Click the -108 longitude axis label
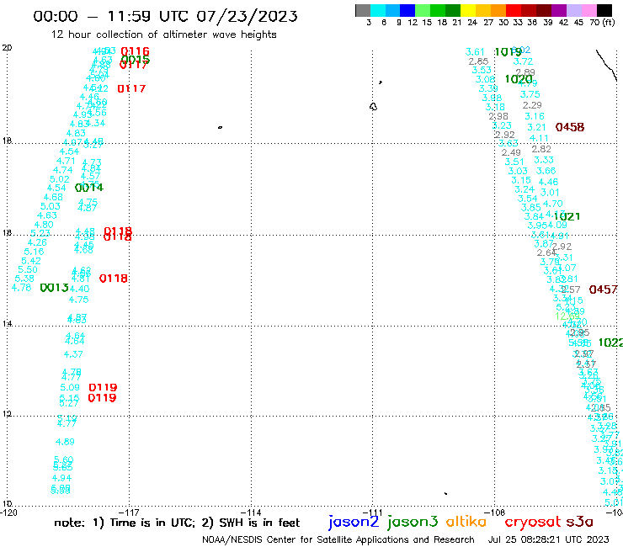The image size is (623, 547). 495,512
